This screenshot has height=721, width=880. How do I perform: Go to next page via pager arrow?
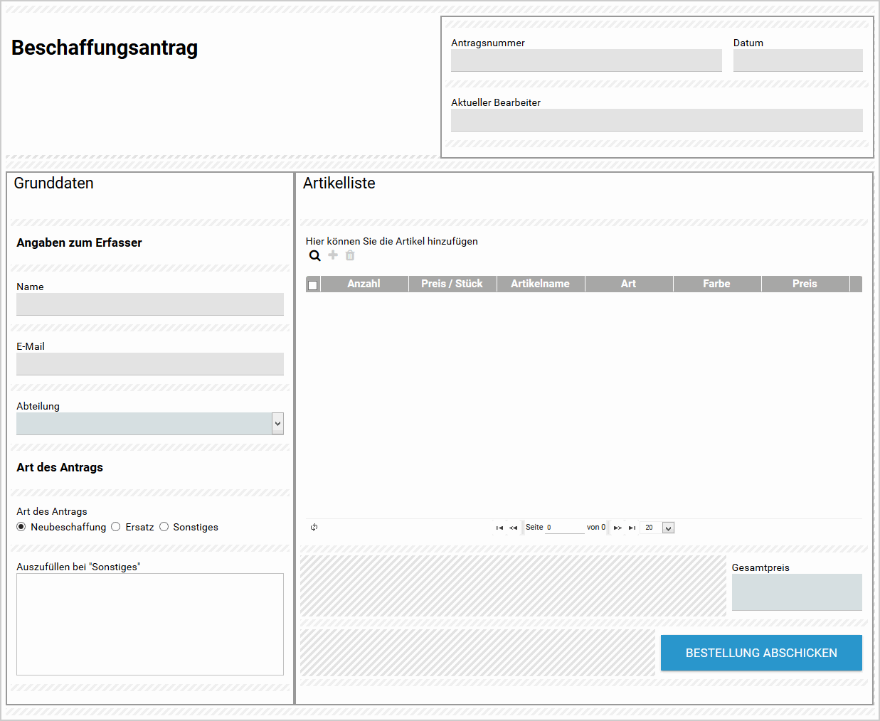point(618,527)
